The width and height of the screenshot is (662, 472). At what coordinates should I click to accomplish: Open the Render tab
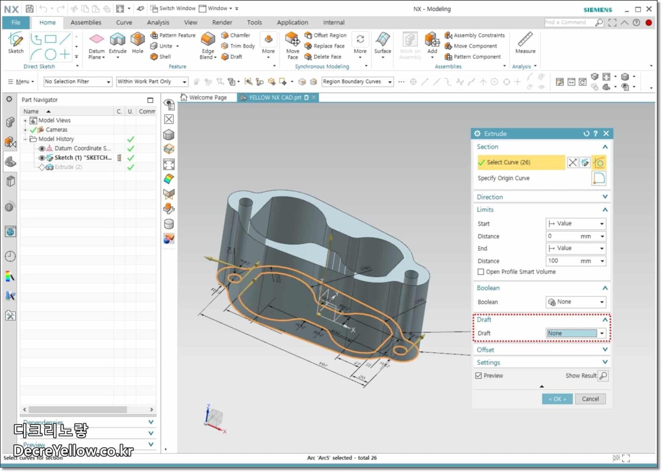point(222,22)
